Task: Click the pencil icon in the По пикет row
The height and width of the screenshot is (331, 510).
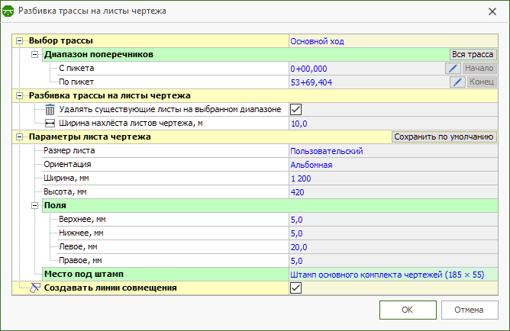Action: [457, 82]
